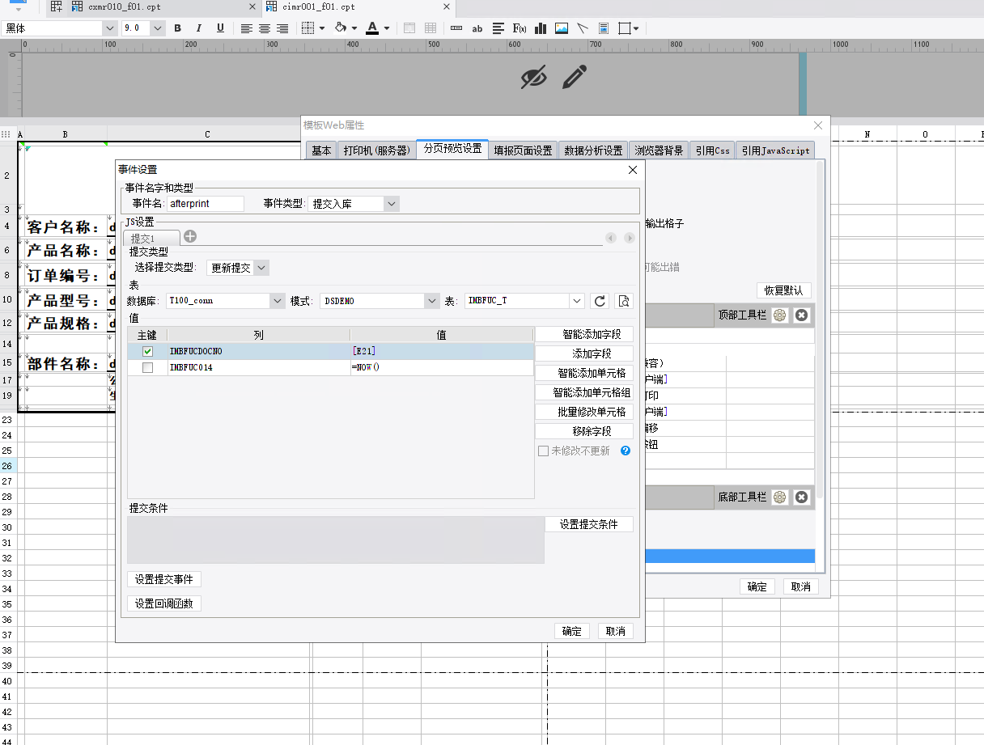Open the font size dropdown
Image resolution: width=984 pixels, height=745 pixels.
pos(158,28)
